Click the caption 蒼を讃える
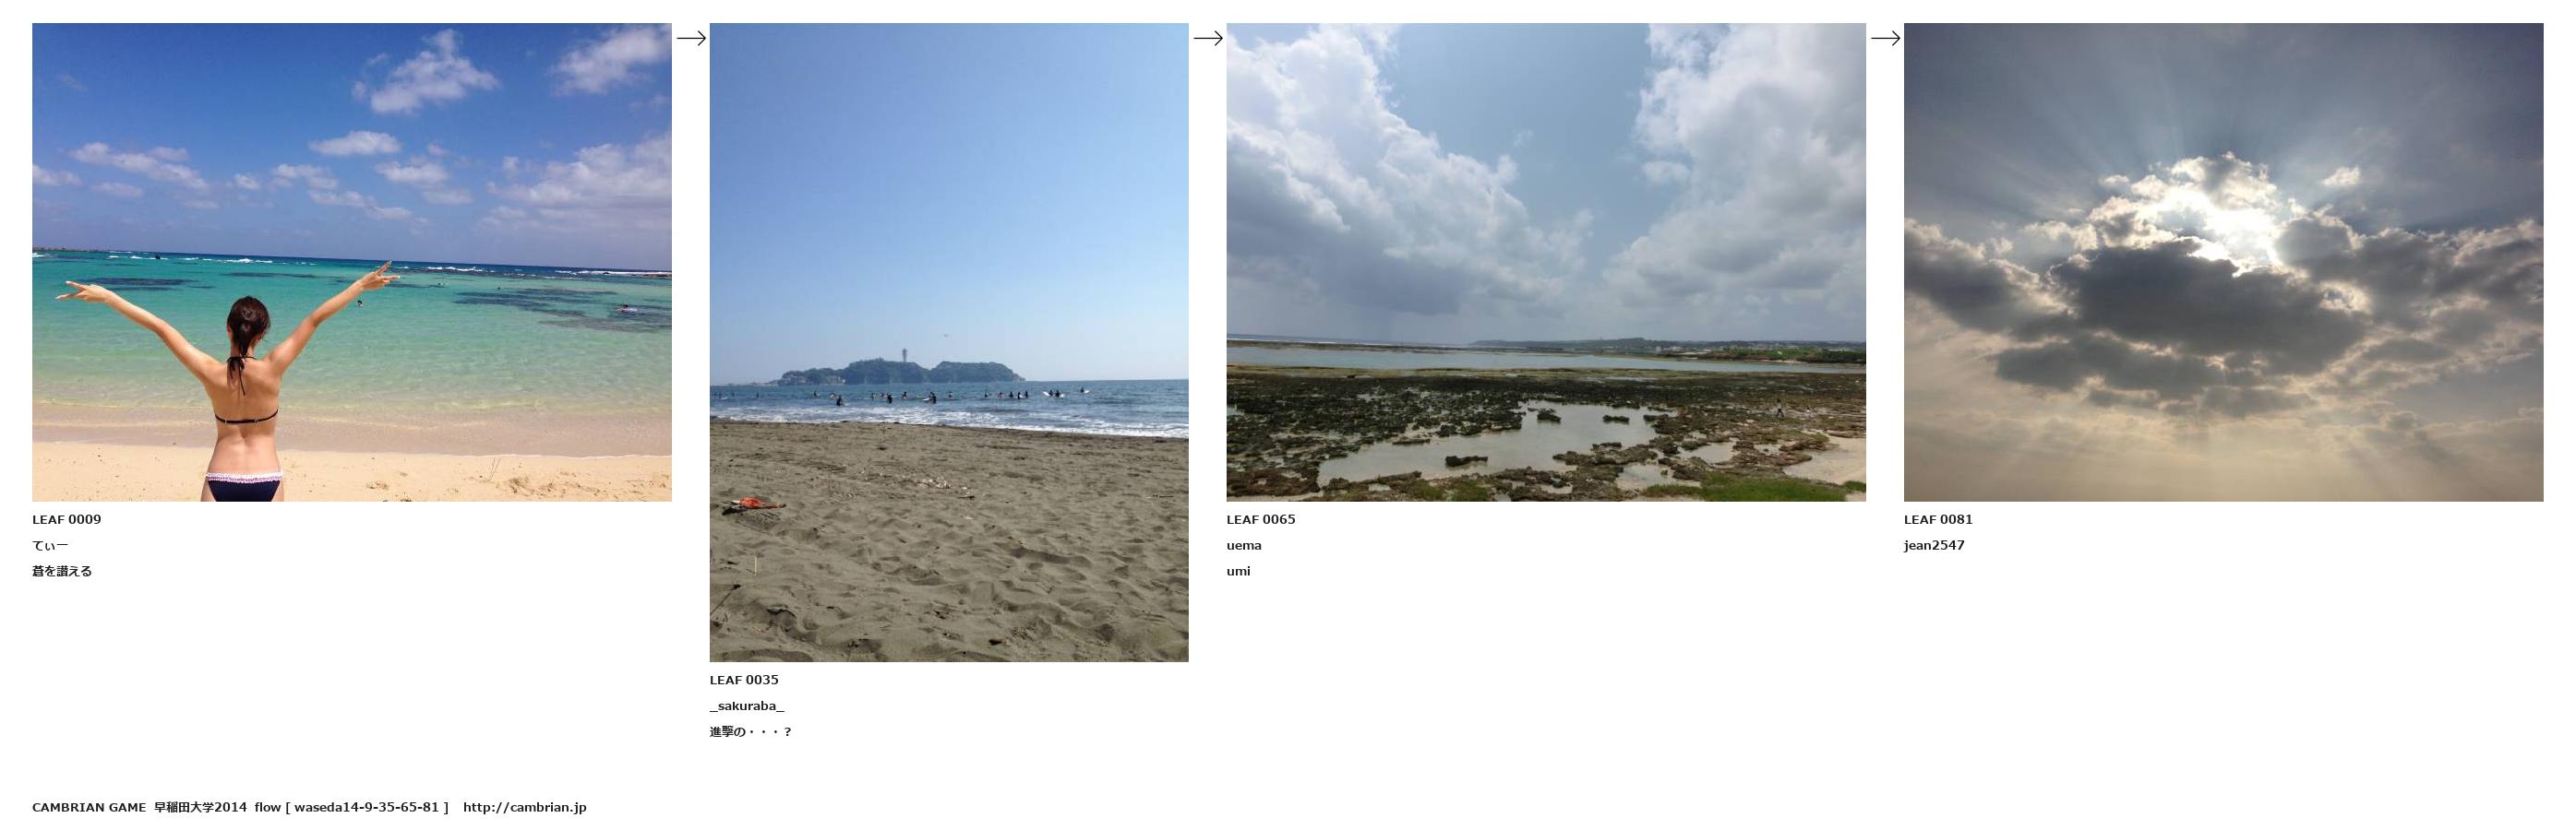Screen dimensions: 2576x830 pos(62,571)
